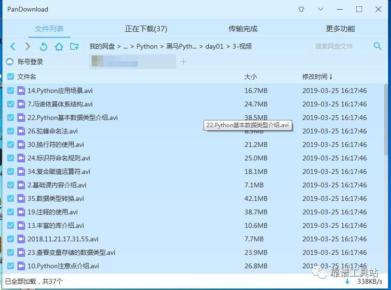Image resolution: width=391 pixels, height=290 pixels.
Task: Click video icon of 13.丰富的库介绍.avi
Action: (x=21, y=225)
